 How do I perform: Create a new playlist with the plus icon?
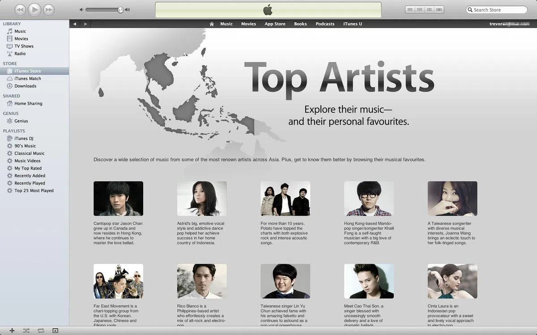point(11,331)
